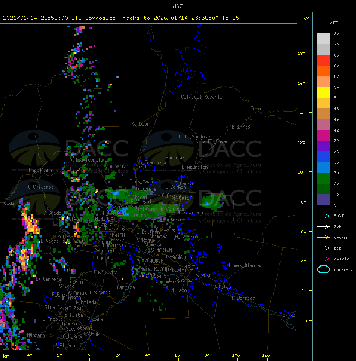The image size is (356, 361).
Task: Click the S_Francisco map label
Action: [153, 162]
